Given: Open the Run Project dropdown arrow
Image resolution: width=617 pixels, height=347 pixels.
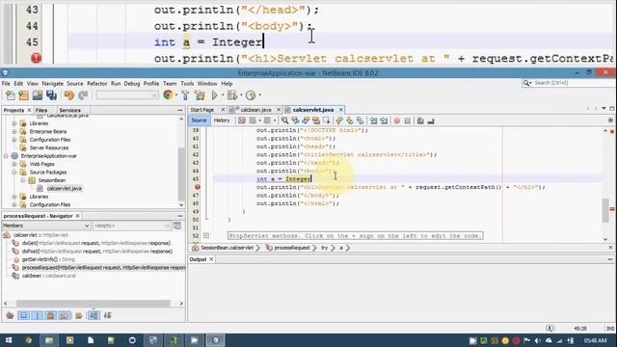Looking at the screenshot, I should pyautogui.click(x=223, y=95).
